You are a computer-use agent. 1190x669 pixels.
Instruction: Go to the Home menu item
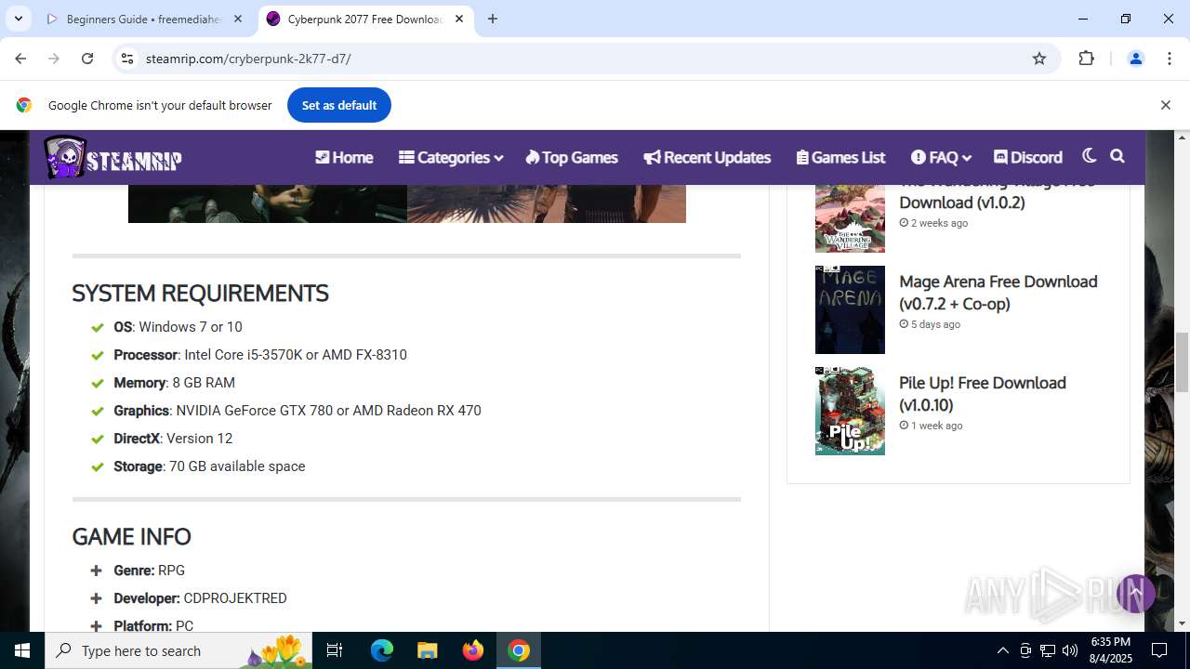[x=344, y=157]
